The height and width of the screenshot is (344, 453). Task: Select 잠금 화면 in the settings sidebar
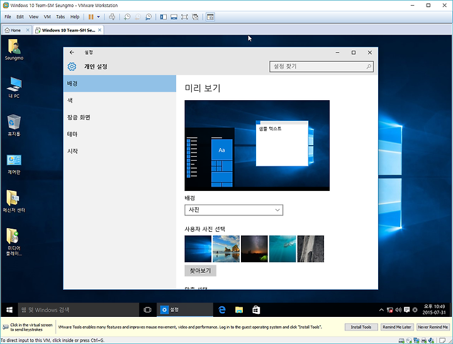click(120, 117)
